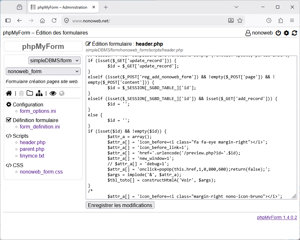300x240 pixels.
Task: Click the refresh arrows icon in the header
Action: [x=294, y=33]
